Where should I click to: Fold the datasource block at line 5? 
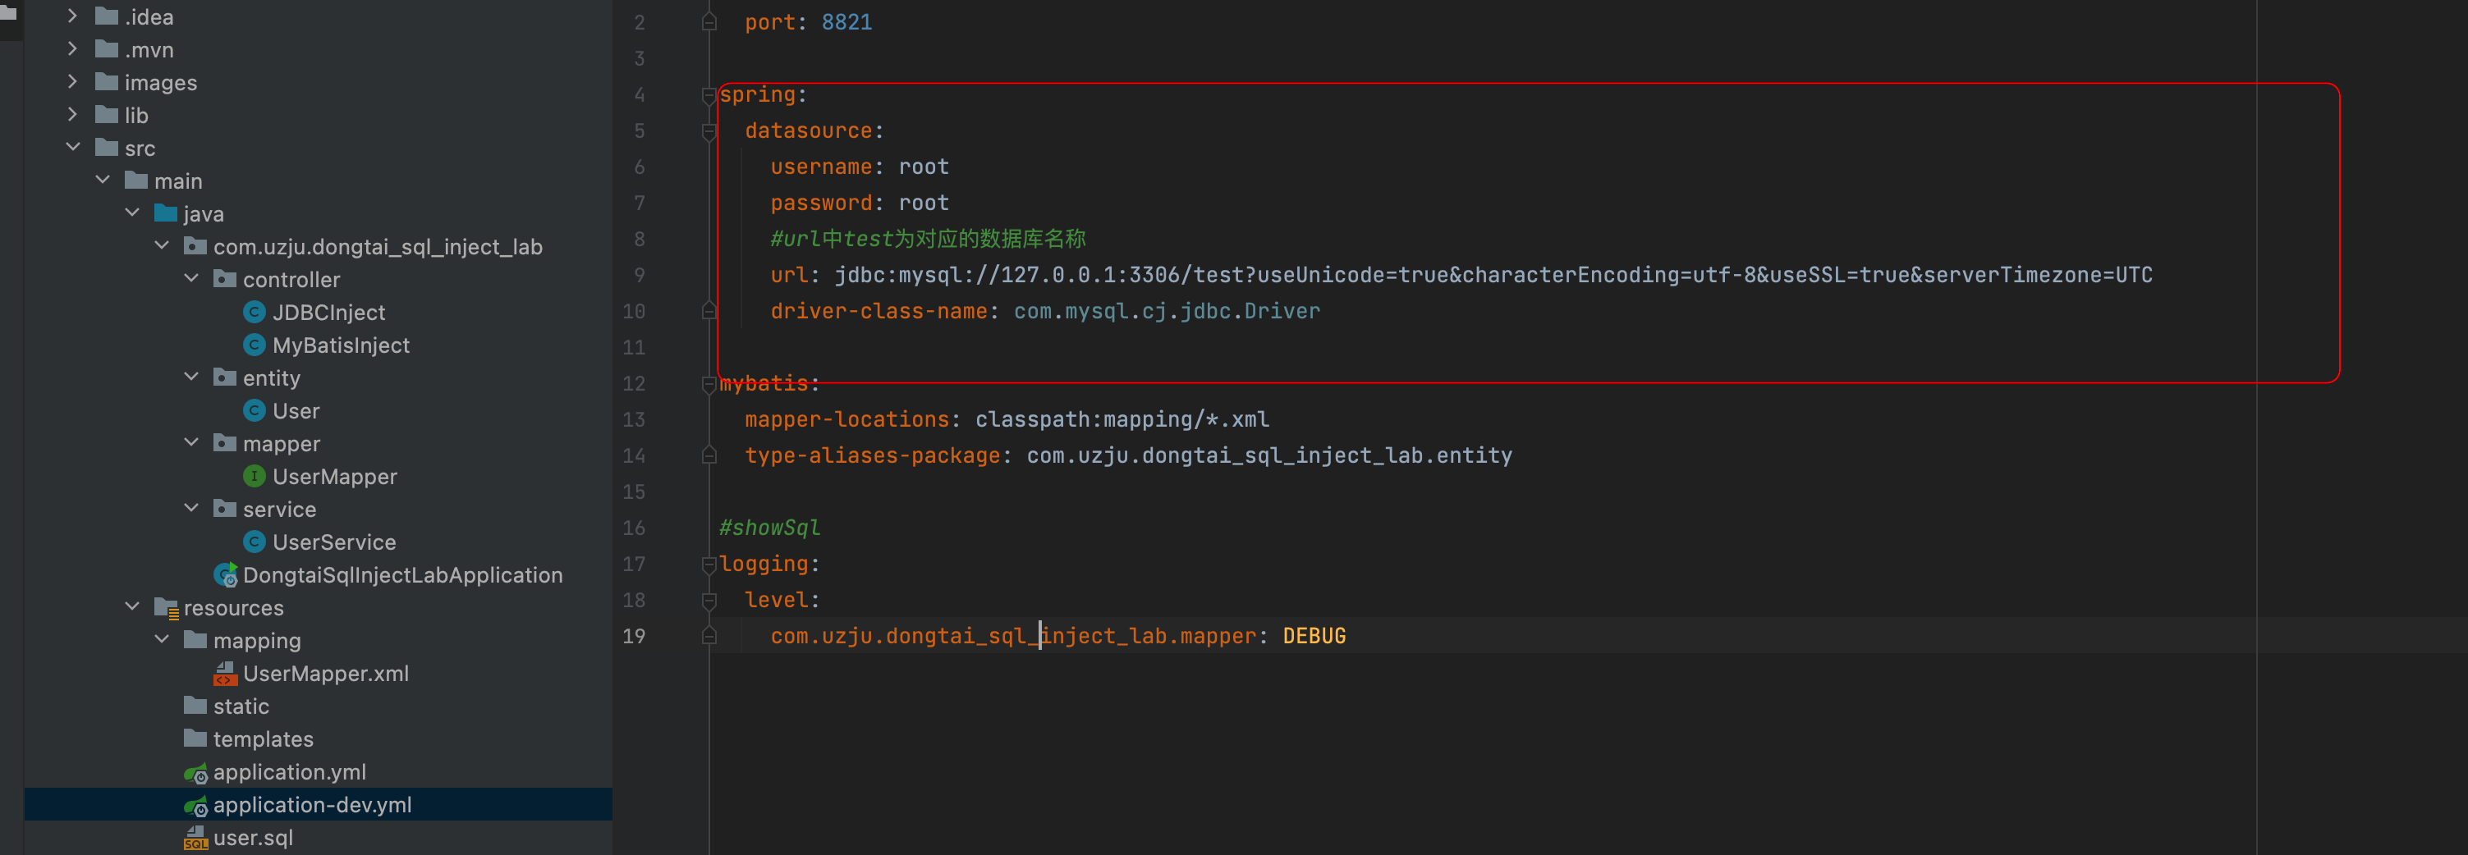click(x=709, y=131)
